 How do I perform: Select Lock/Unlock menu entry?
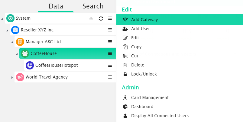pyautogui.click(x=144, y=74)
